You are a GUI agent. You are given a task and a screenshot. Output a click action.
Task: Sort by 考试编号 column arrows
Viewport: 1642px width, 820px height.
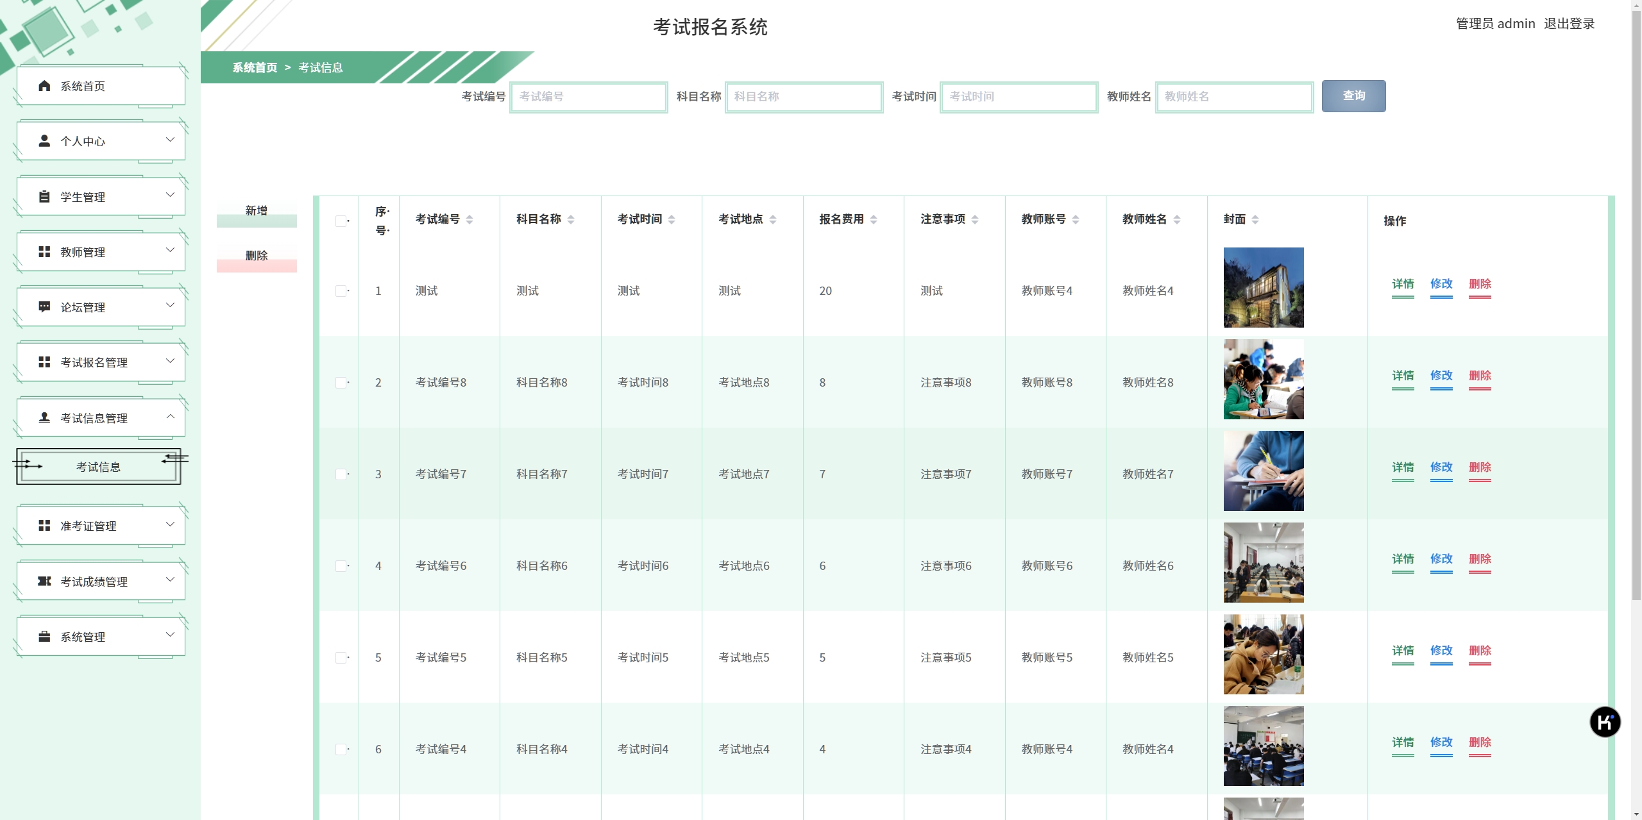[x=470, y=220]
